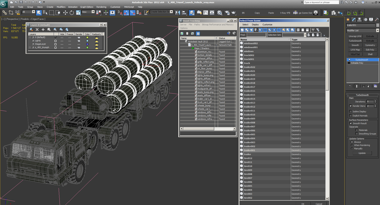This screenshot has width=380, height=205.
Task: Set s_400_triumph layer as current checkbox
Action: tap(55, 47)
